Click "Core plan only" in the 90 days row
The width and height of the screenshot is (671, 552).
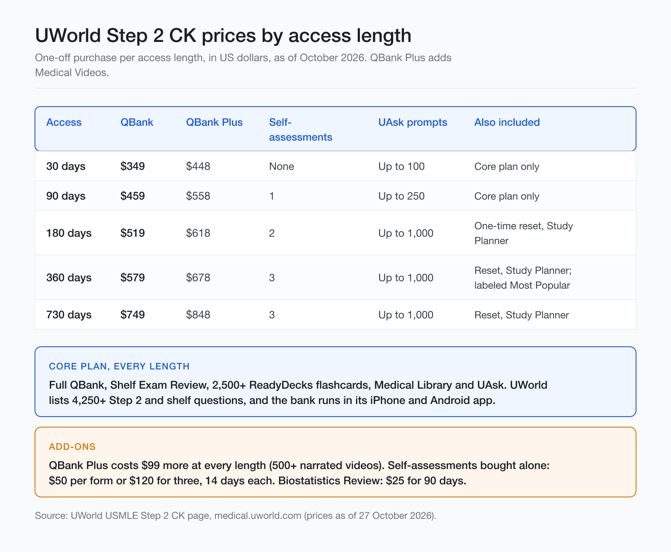(507, 196)
